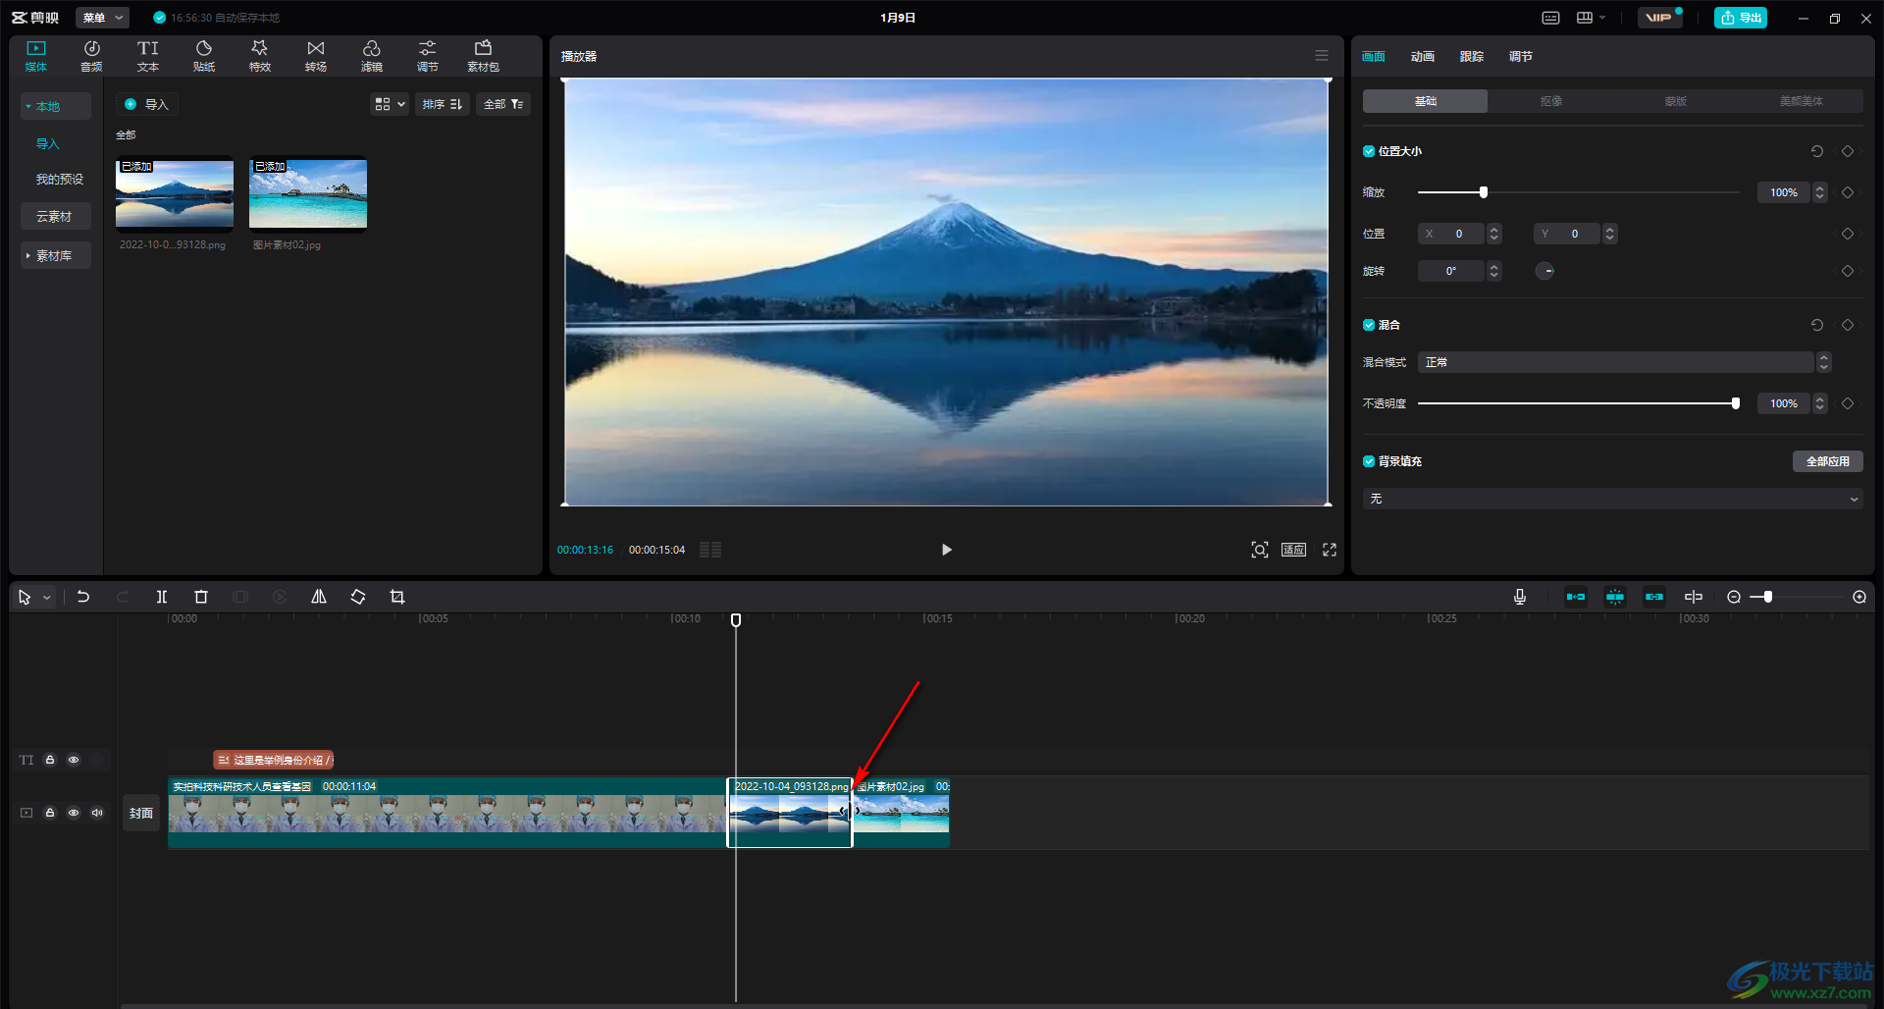The height and width of the screenshot is (1009, 1884).
Task: Open the 排序 sort dropdown
Action: click(x=443, y=104)
